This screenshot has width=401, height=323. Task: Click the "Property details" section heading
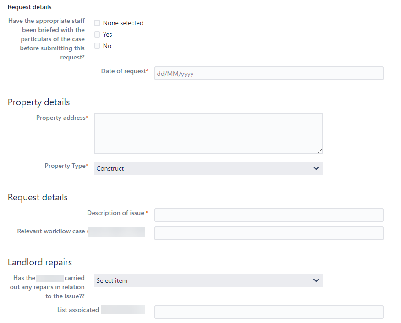38,102
